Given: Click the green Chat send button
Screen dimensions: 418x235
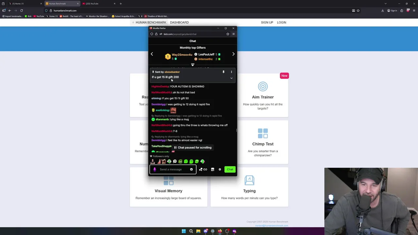Looking at the screenshot, I should point(230,169).
